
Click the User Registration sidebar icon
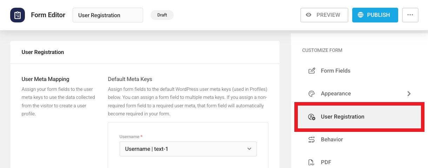click(x=312, y=117)
